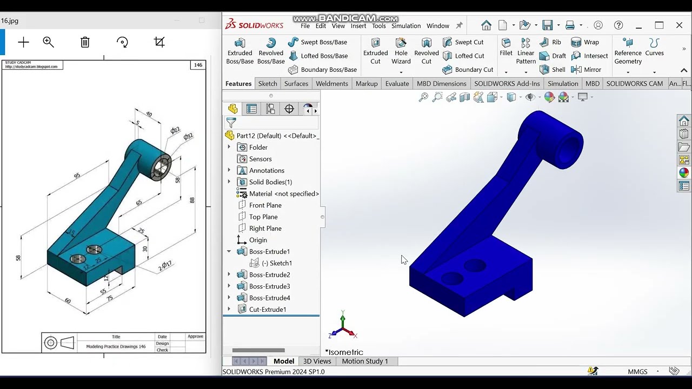Screen dimensions: 692x389
Task: Click Delete trash icon in Photos viewer
Action: (x=85, y=42)
